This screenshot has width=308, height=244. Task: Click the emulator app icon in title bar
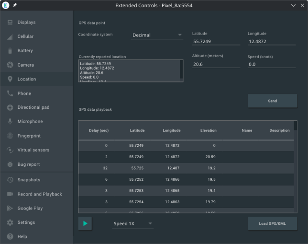tap(6, 5)
